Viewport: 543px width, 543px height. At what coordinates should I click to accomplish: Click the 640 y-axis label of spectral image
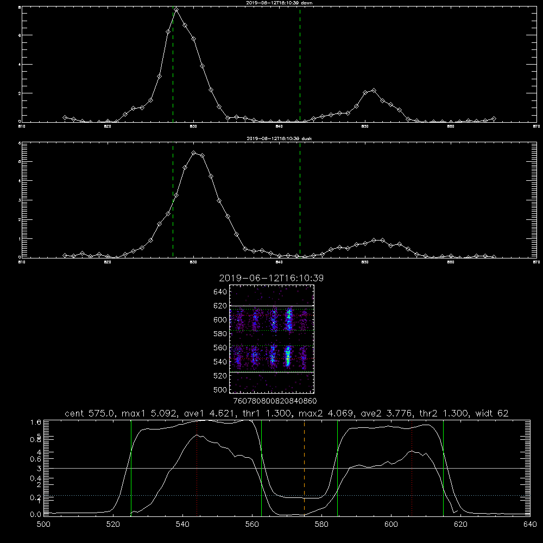[x=220, y=292]
